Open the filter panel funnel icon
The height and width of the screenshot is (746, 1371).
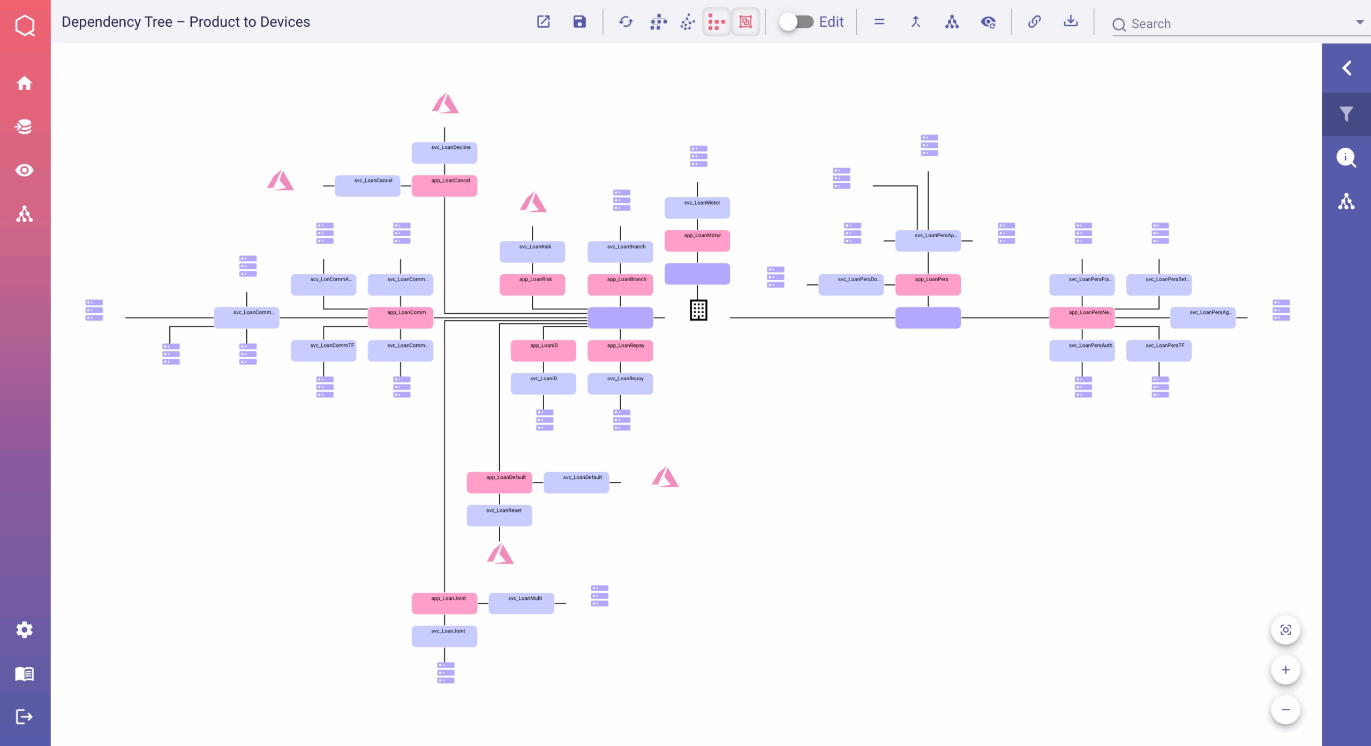point(1346,114)
